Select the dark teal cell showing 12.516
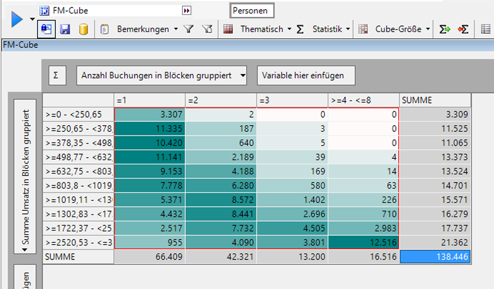The height and width of the screenshot is (289, 494). pyautogui.click(x=364, y=242)
